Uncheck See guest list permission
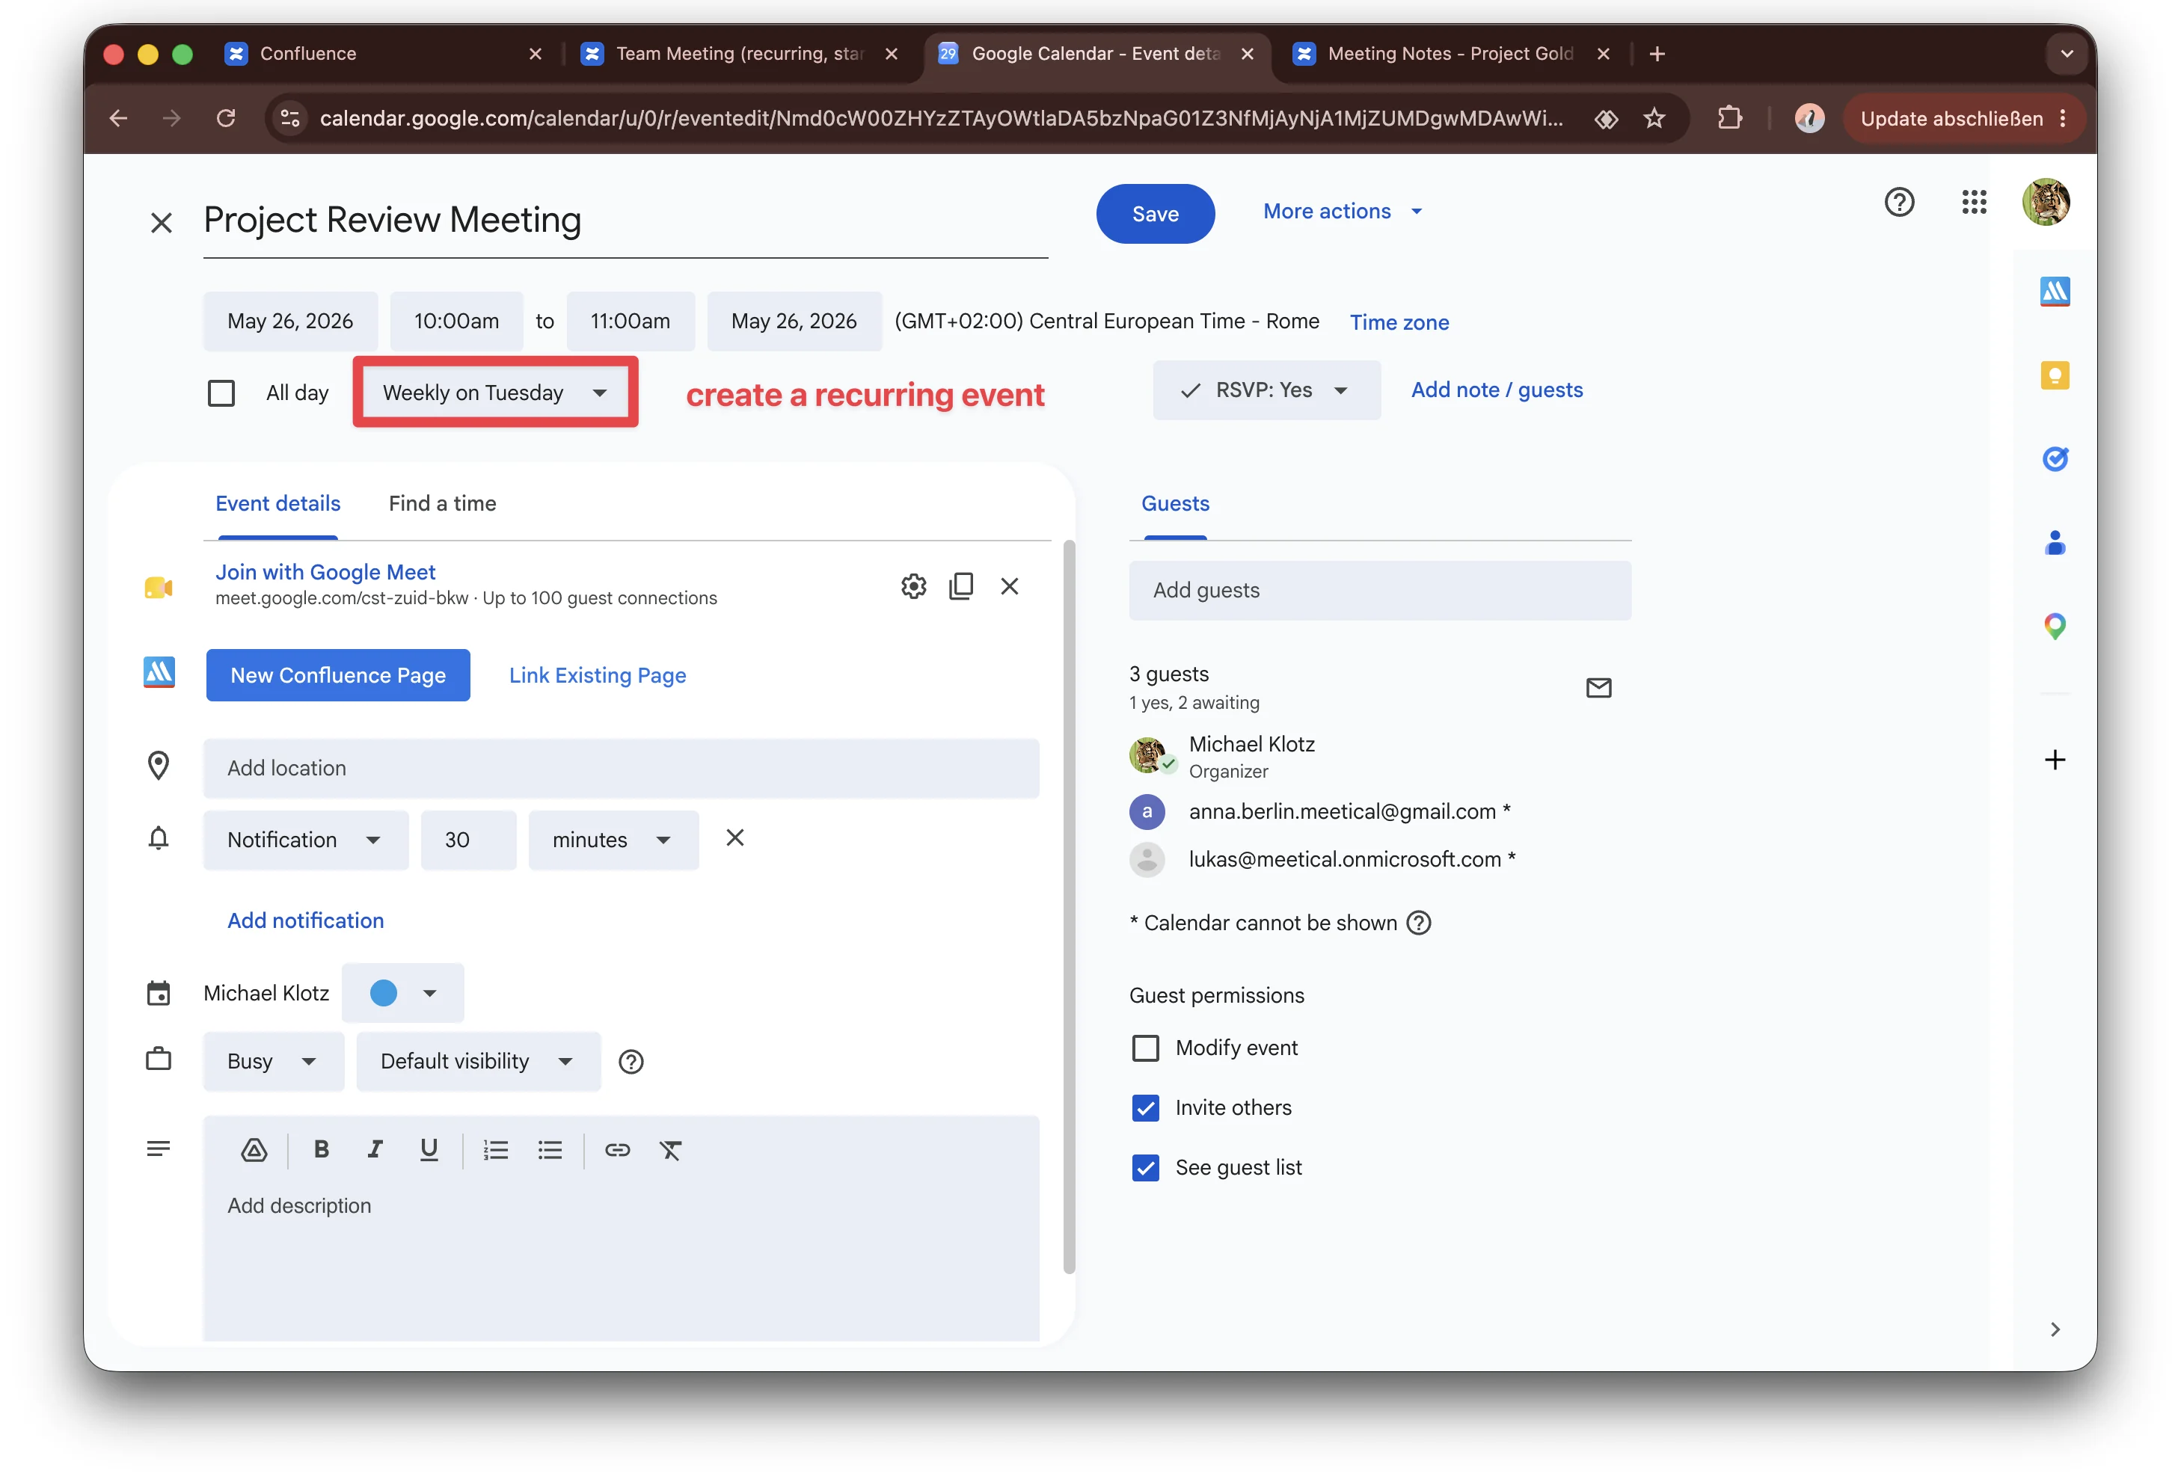This screenshot has width=2181, height=1482. (x=1145, y=1168)
